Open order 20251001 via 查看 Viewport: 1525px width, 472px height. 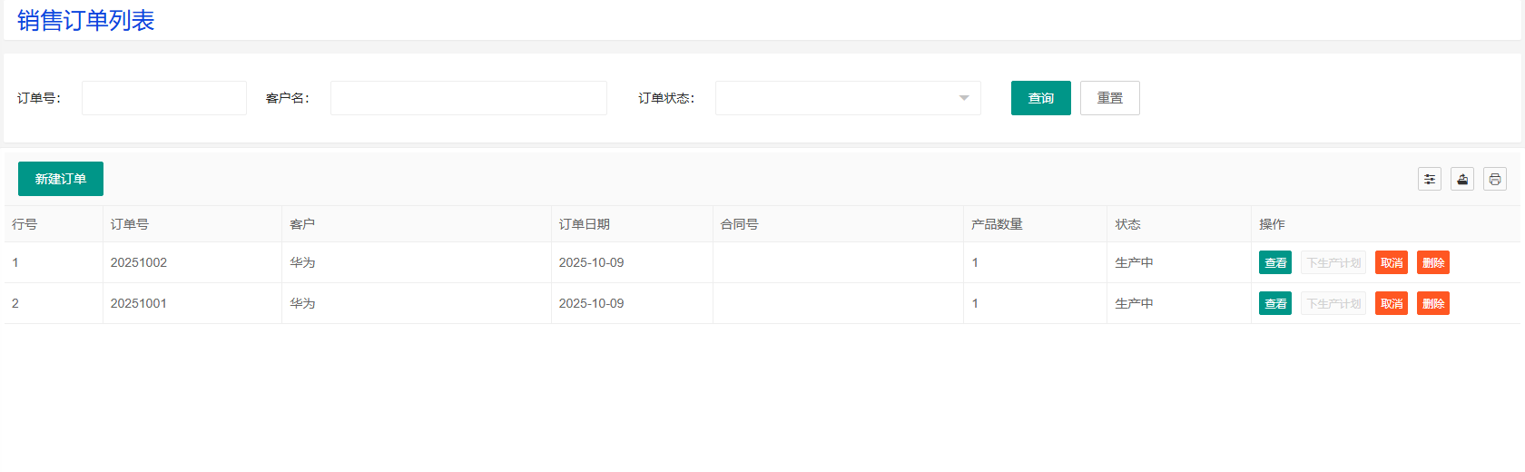[1275, 303]
